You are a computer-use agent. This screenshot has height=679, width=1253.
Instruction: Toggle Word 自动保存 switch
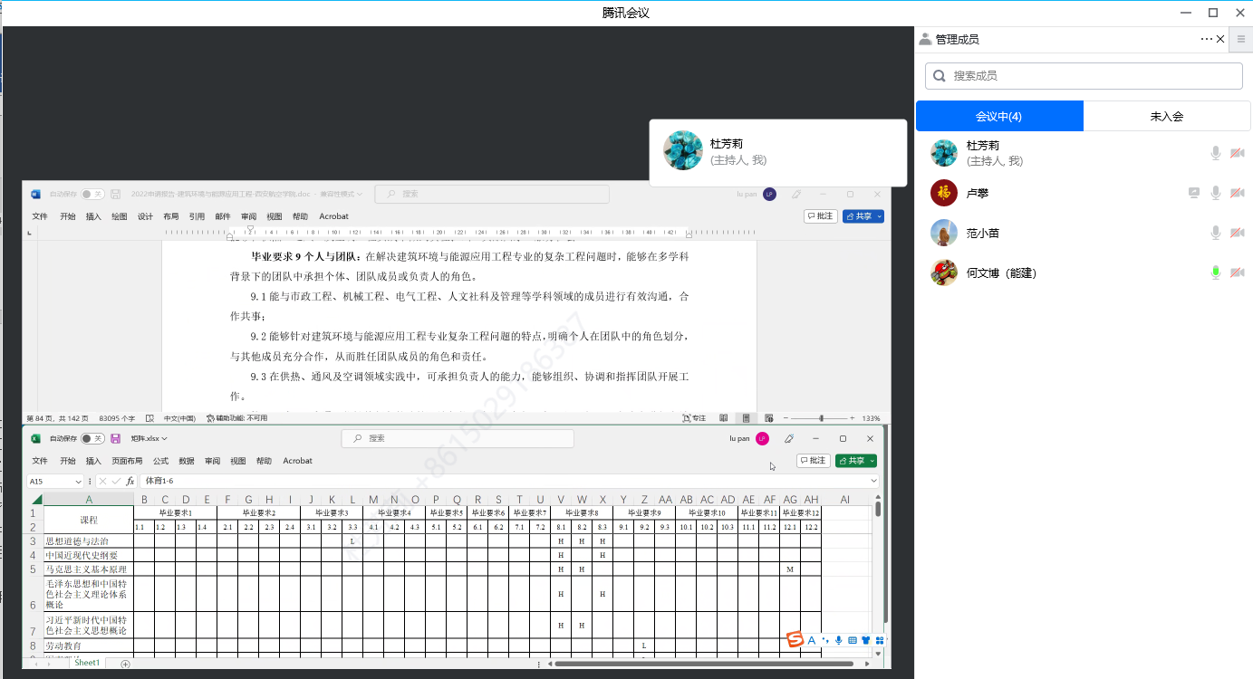point(92,194)
